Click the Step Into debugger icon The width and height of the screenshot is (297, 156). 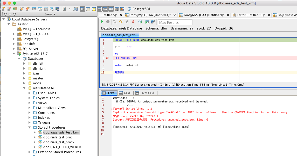point(114,22)
